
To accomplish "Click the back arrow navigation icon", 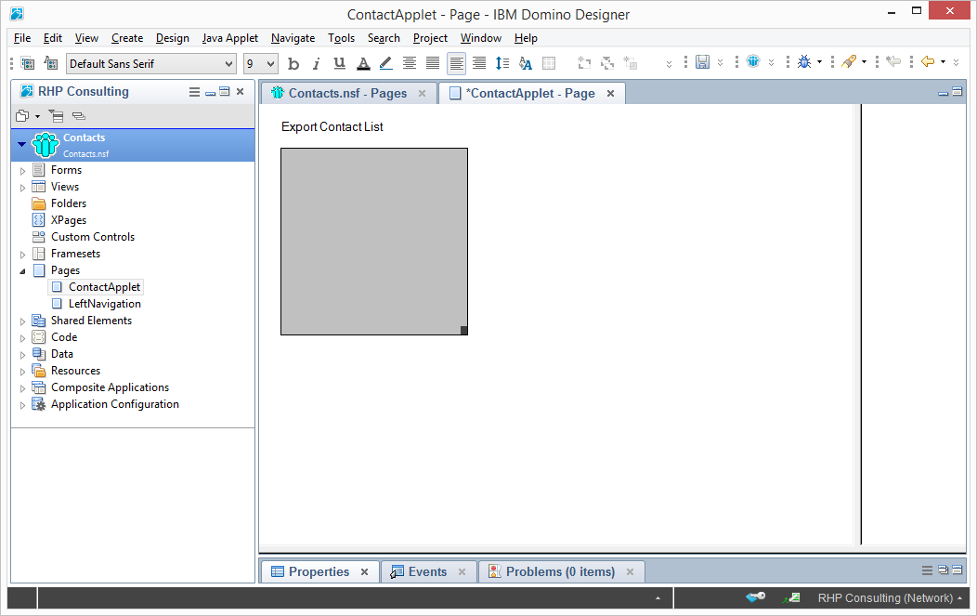I will pos(928,62).
